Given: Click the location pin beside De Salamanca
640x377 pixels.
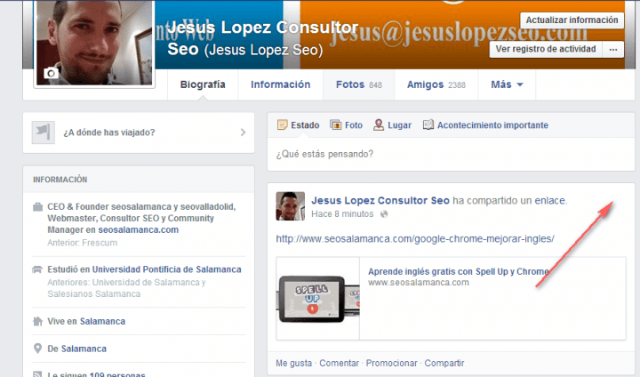Looking at the screenshot, I should point(37,349).
